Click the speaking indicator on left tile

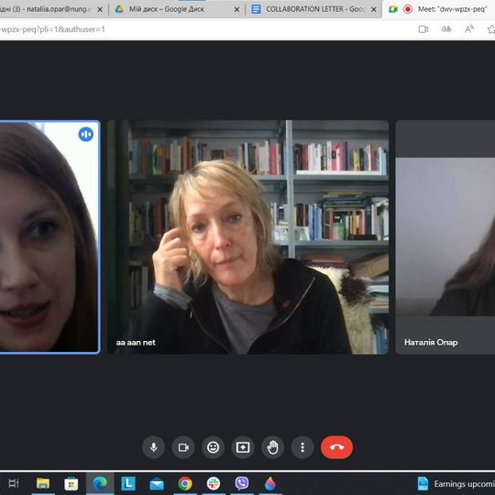pyautogui.click(x=86, y=134)
